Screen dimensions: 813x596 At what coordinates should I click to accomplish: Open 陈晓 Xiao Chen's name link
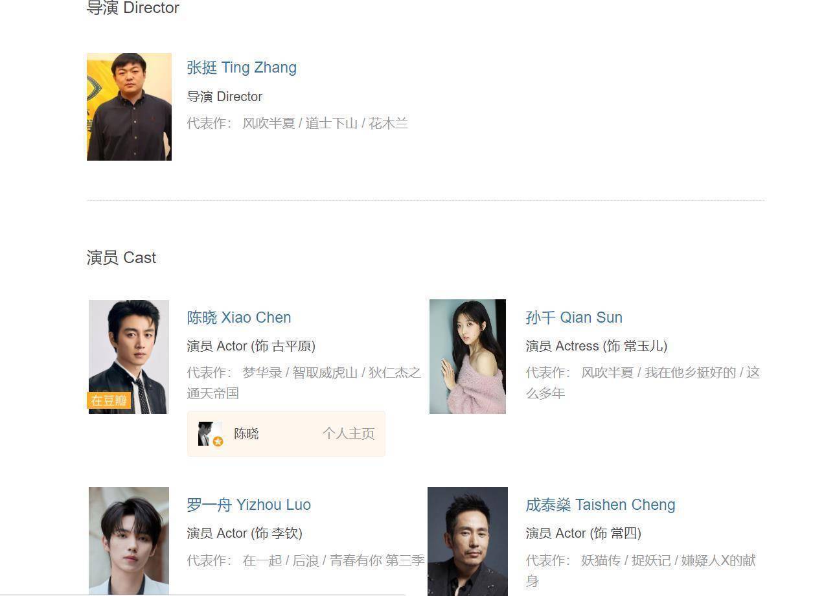click(x=239, y=317)
